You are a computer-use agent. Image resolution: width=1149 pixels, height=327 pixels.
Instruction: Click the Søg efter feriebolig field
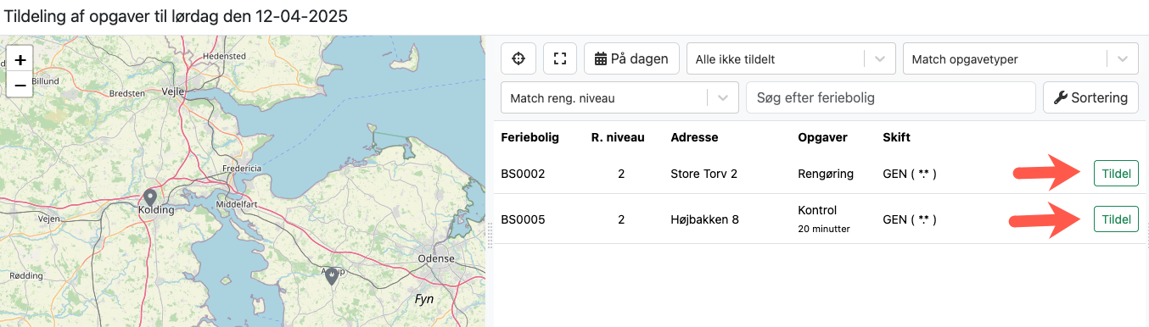[x=891, y=97]
